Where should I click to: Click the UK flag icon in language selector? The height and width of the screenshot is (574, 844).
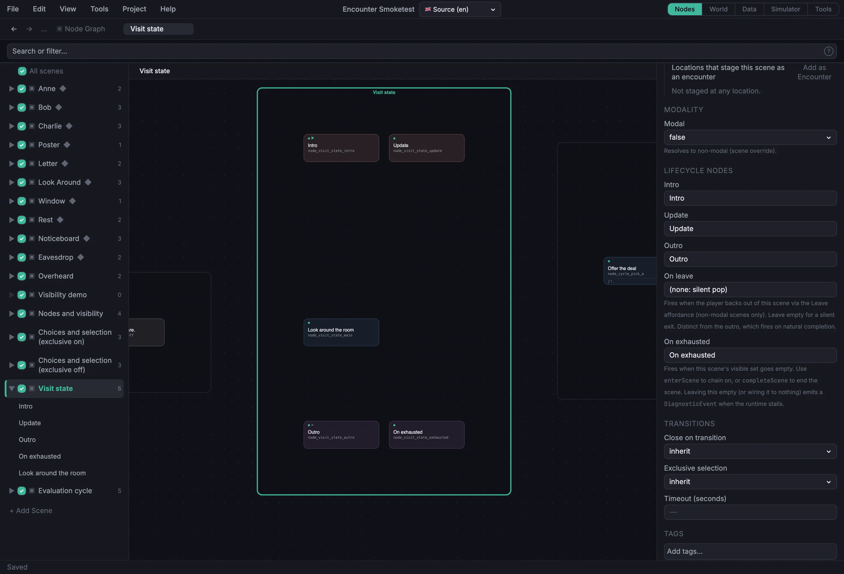[428, 9]
